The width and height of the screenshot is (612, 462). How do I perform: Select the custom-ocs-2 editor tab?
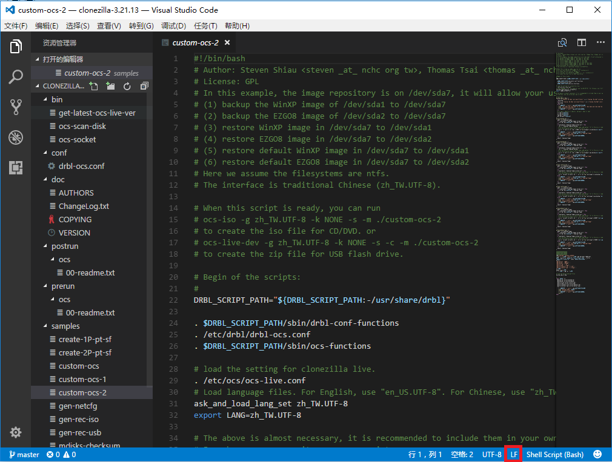(x=195, y=42)
